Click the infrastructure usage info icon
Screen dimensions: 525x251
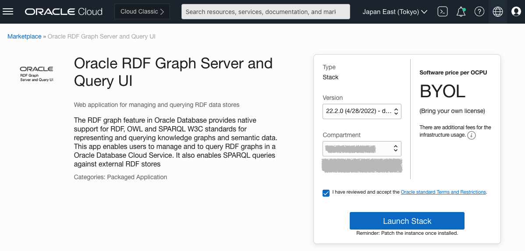coord(472,135)
